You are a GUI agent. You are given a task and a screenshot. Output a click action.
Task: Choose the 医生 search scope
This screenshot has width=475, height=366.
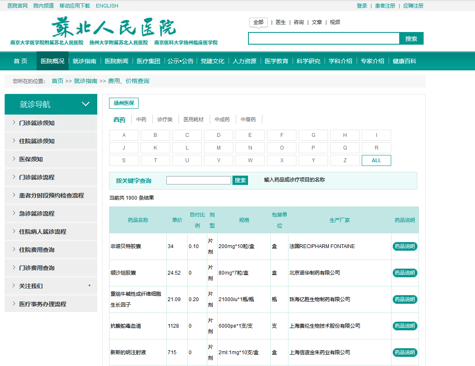(x=280, y=22)
